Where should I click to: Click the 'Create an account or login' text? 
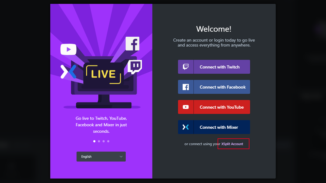[x=214, y=43]
